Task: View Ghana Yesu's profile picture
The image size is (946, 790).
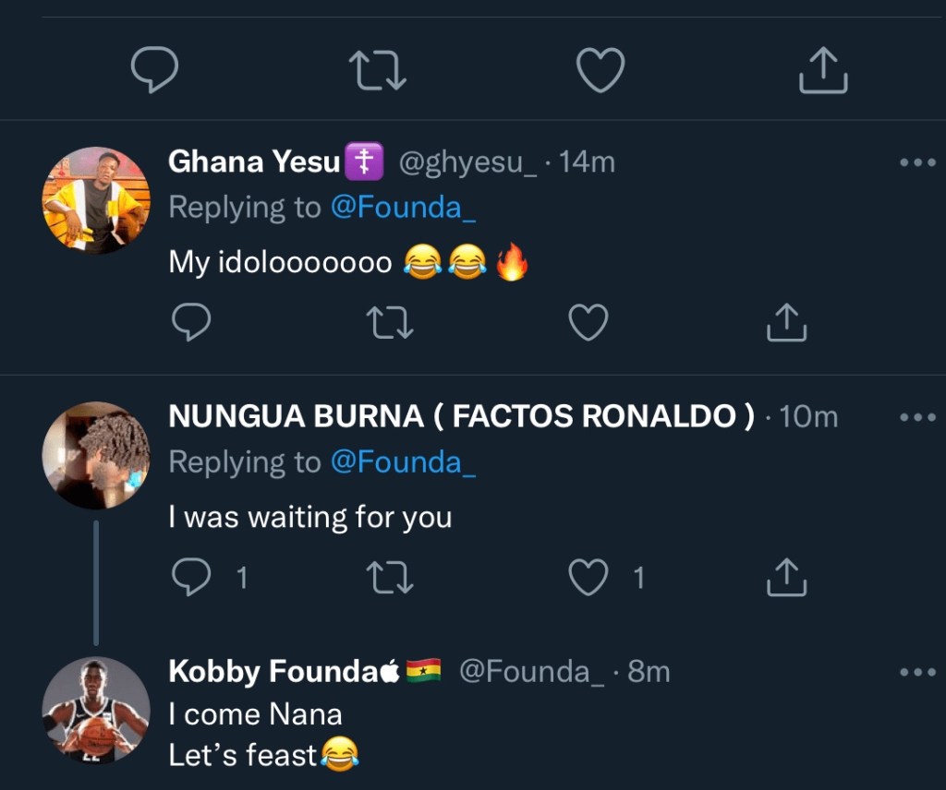Action: click(96, 200)
